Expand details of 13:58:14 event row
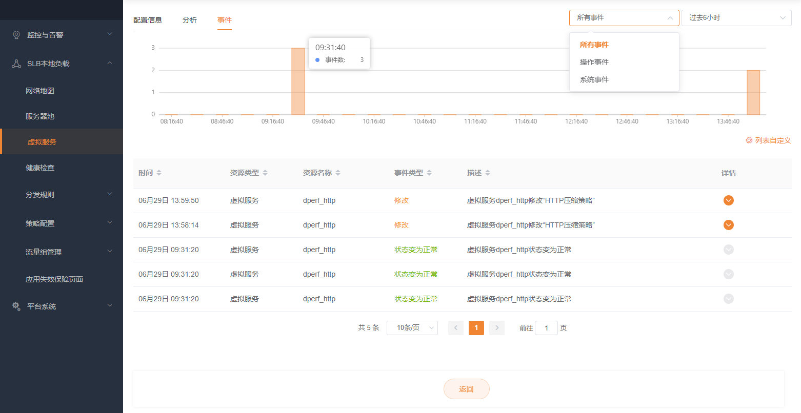The width and height of the screenshot is (801, 413). click(x=728, y=225)
